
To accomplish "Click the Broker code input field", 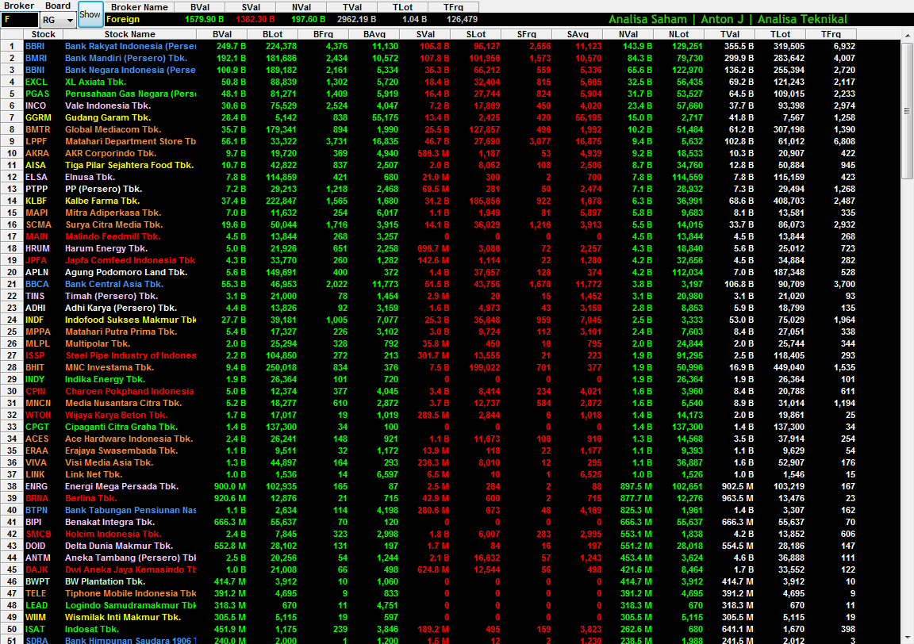I will (20, 20).
